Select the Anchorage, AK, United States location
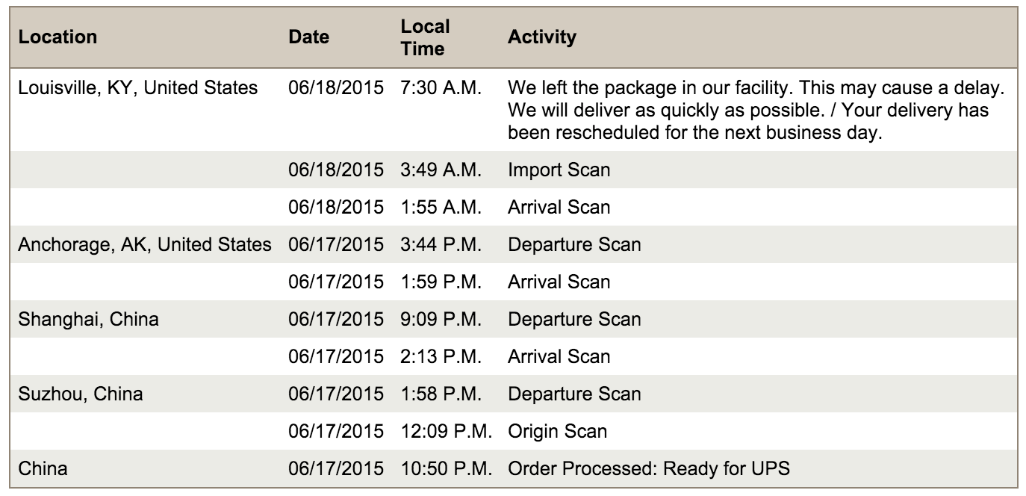The height and width of the screenshot is (496, 1026). tap(145, 244)
